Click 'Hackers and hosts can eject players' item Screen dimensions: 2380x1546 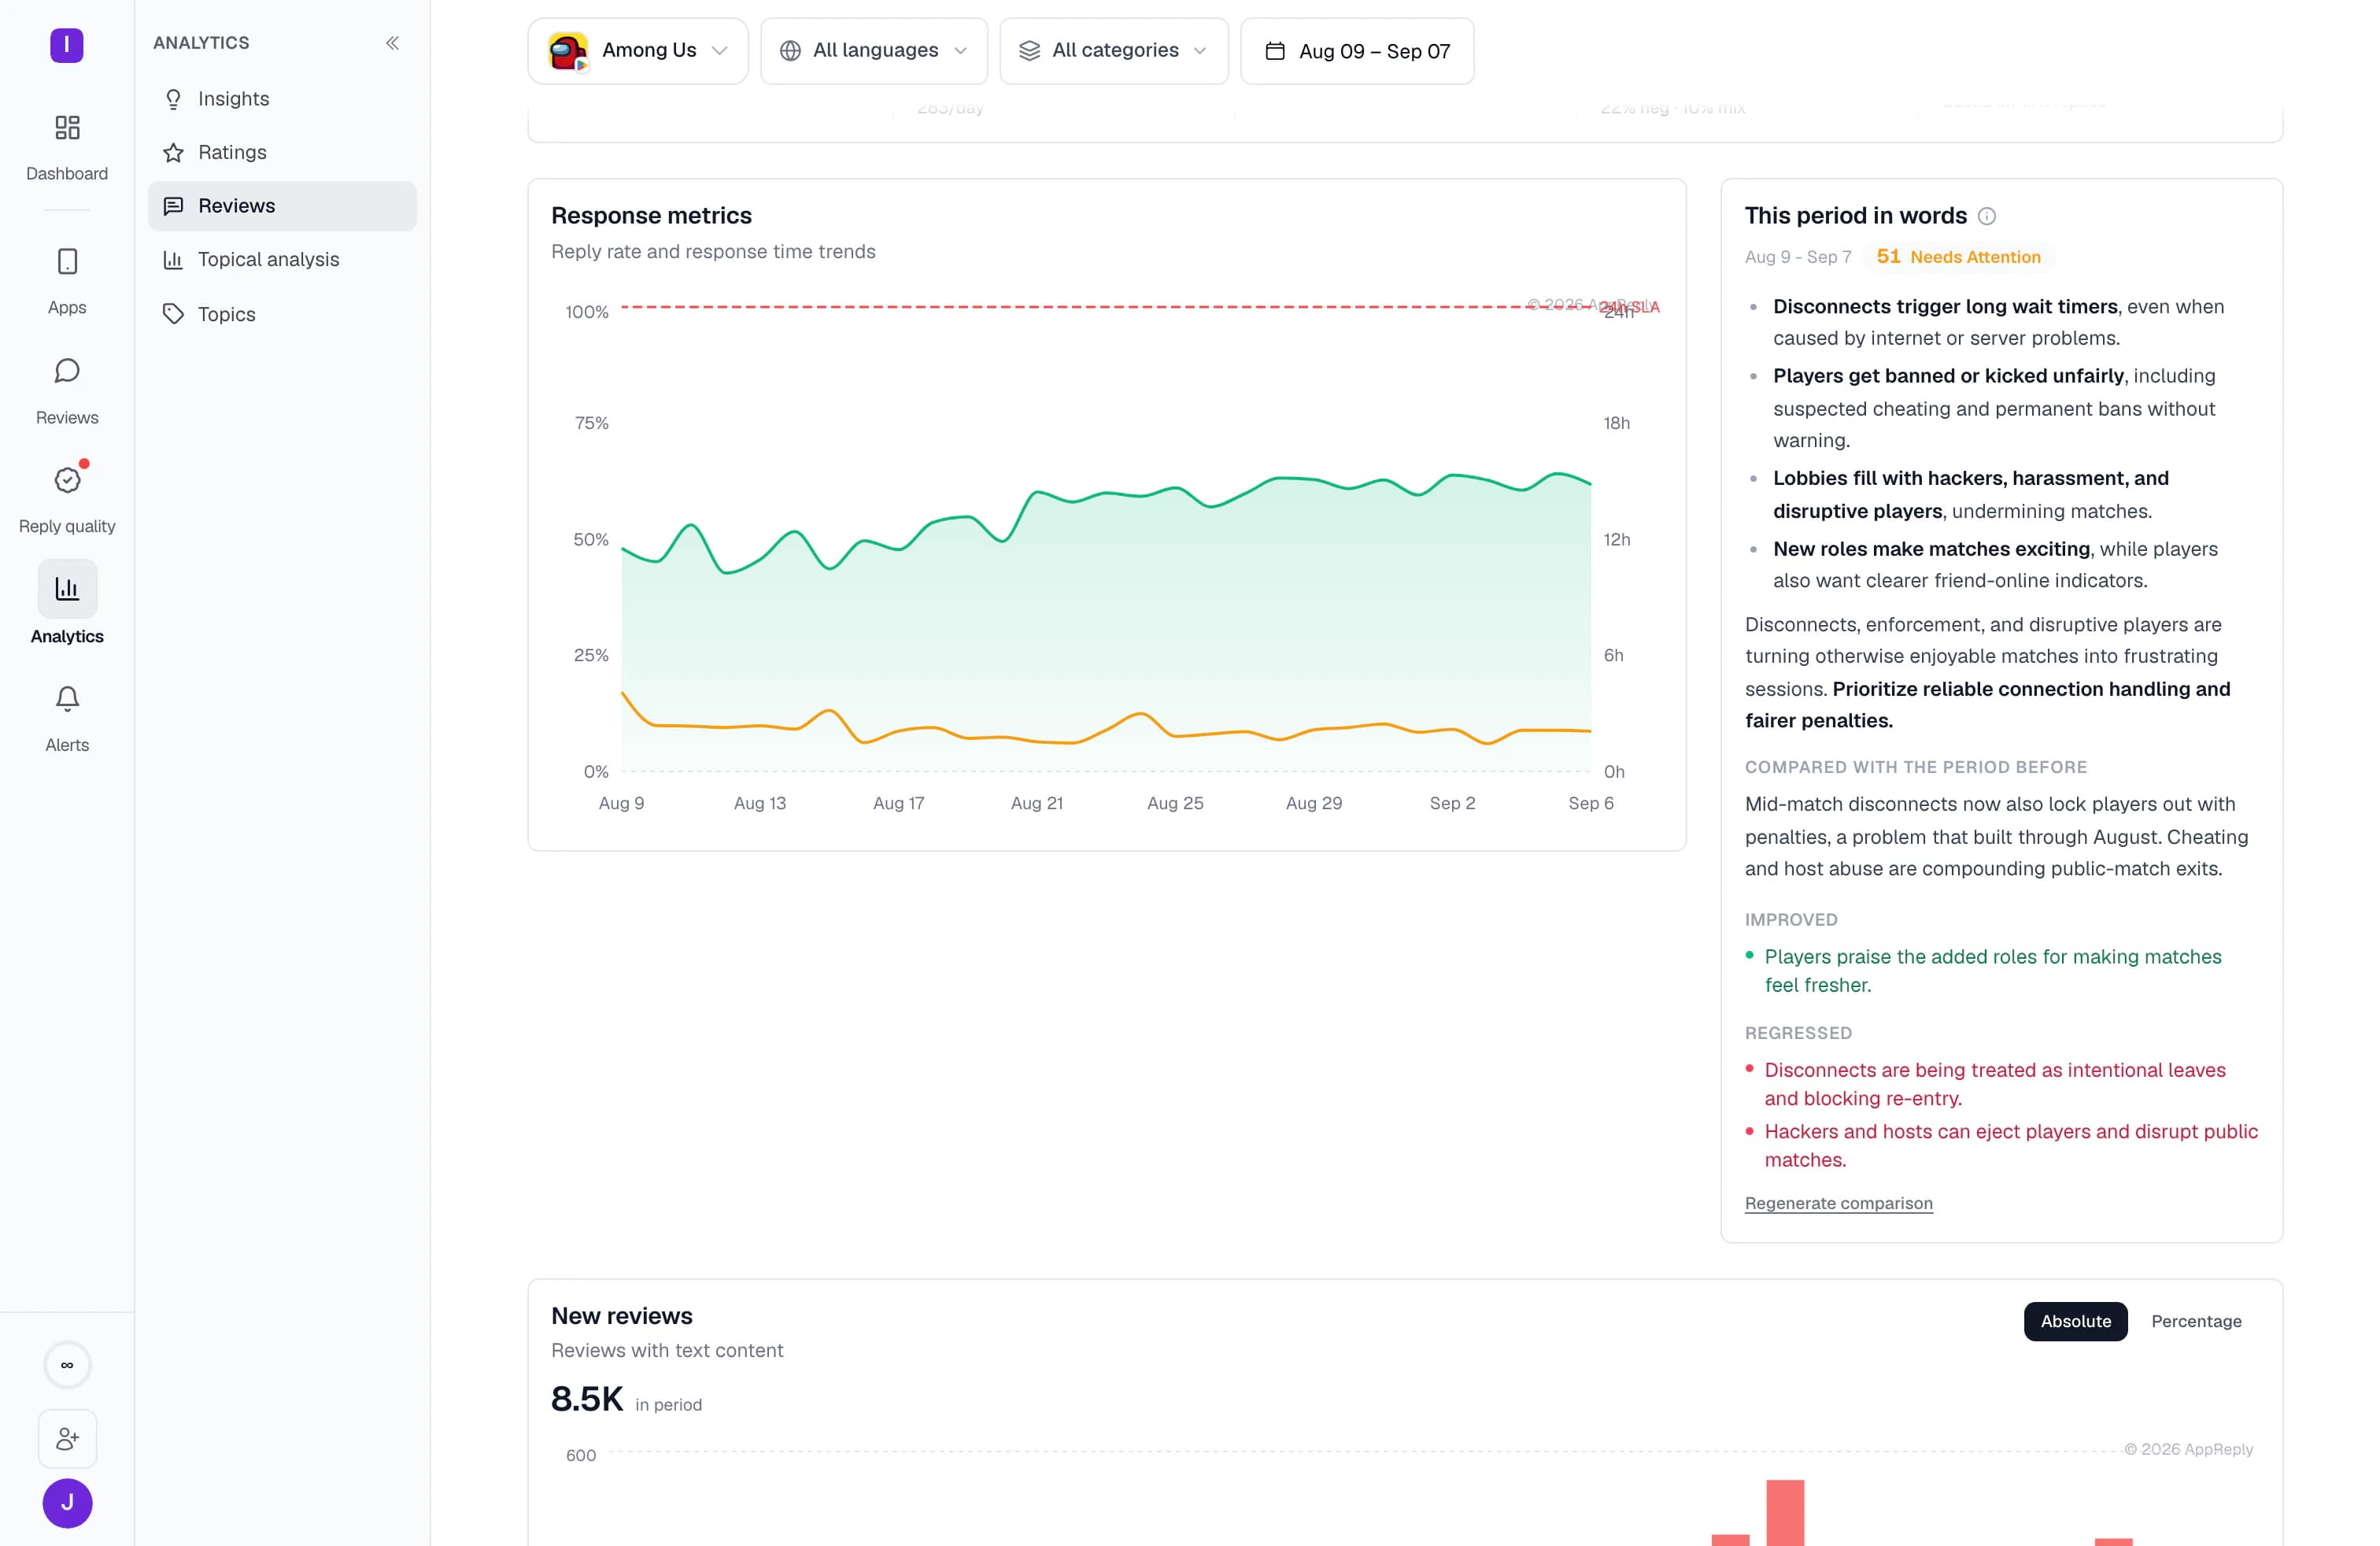tap(2010, 1146)
